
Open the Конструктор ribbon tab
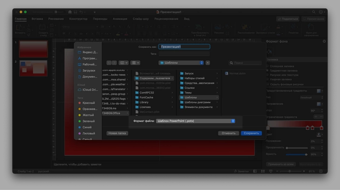click(78, 19)
